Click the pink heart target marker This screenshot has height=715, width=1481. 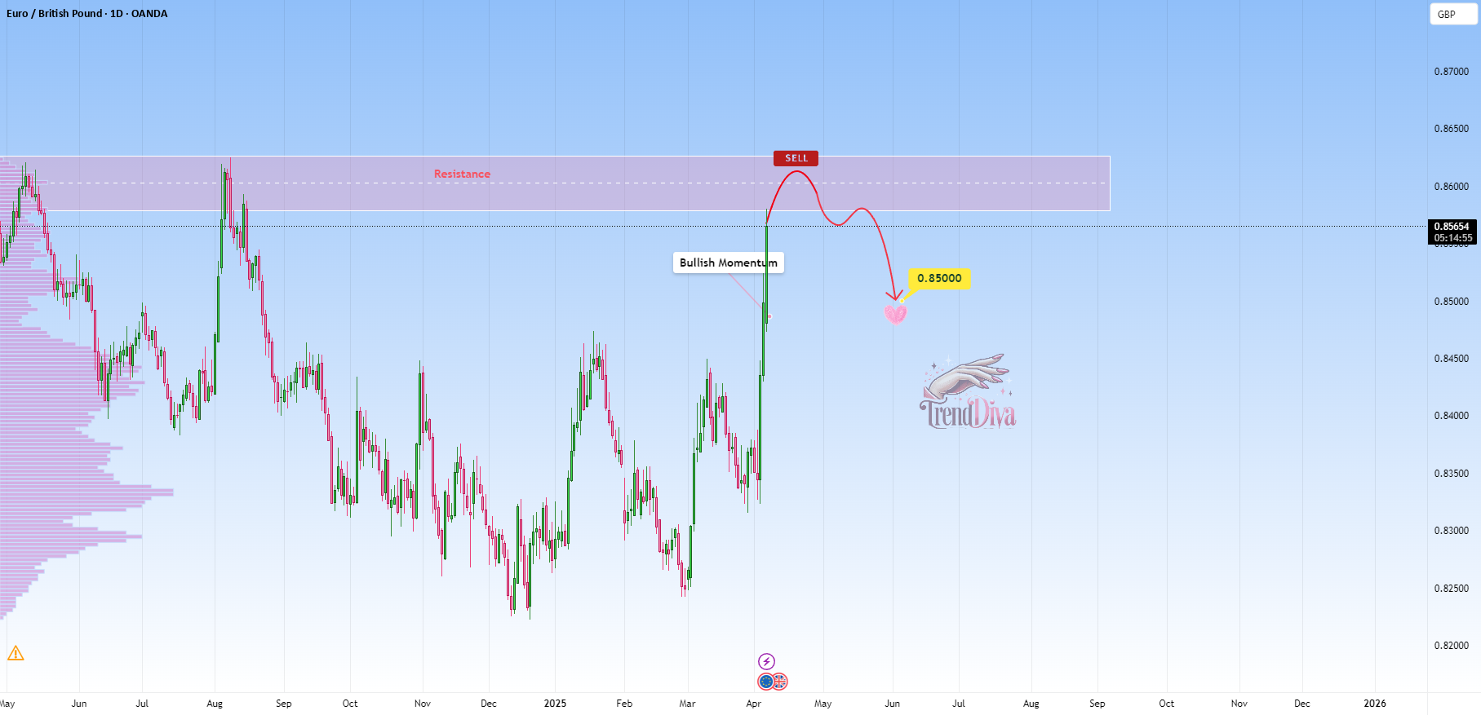[x=895, y=314]
